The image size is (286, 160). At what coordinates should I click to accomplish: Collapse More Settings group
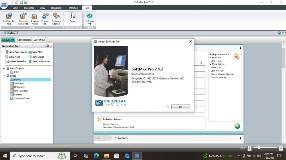pyautogui.click(x=210, y=64)
